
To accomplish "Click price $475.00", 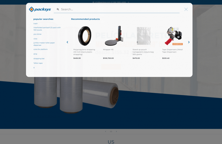I will coord(136,58).
